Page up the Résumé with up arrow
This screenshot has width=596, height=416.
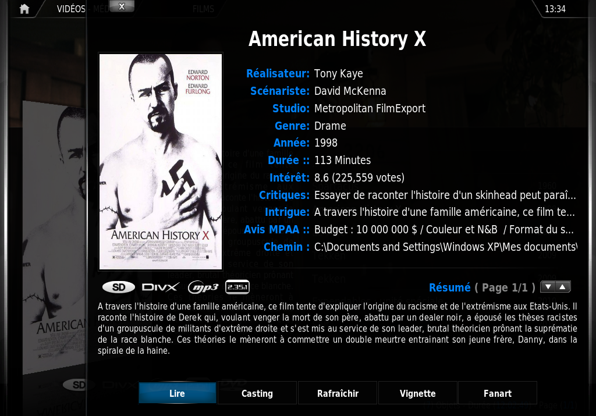[x=563, y=287]
